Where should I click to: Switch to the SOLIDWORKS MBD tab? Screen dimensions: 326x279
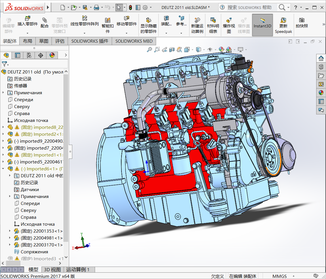coord(134,41)
